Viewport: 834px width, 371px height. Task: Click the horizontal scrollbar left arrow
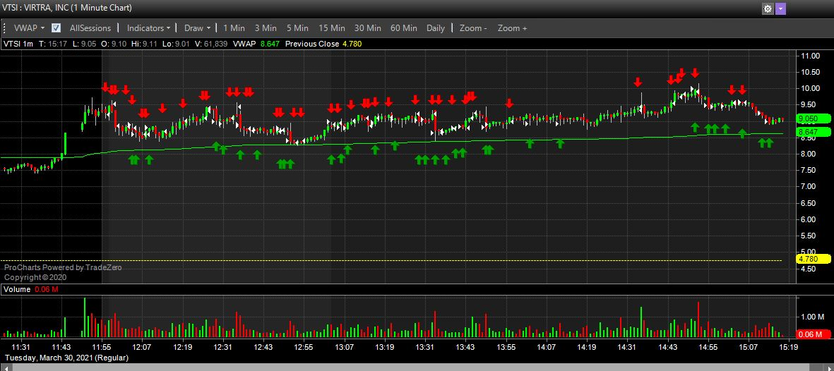4,366
